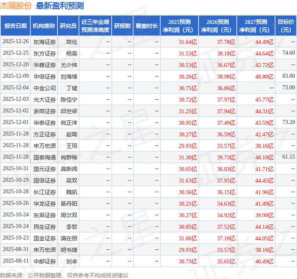Select the date 2025-12-26
The width and height of the screenshot is (297, 279).
(16, 41)
